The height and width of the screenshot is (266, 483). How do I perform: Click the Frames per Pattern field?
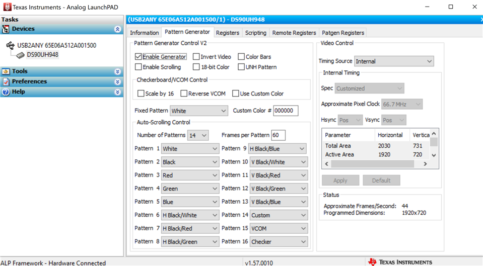[x=278, y=135]
